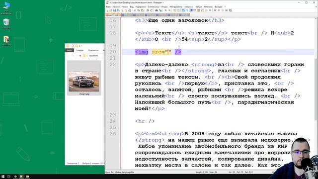Open the Кодировки menu
Viewport: 318px width, 179px height.
tap(141, 6)
